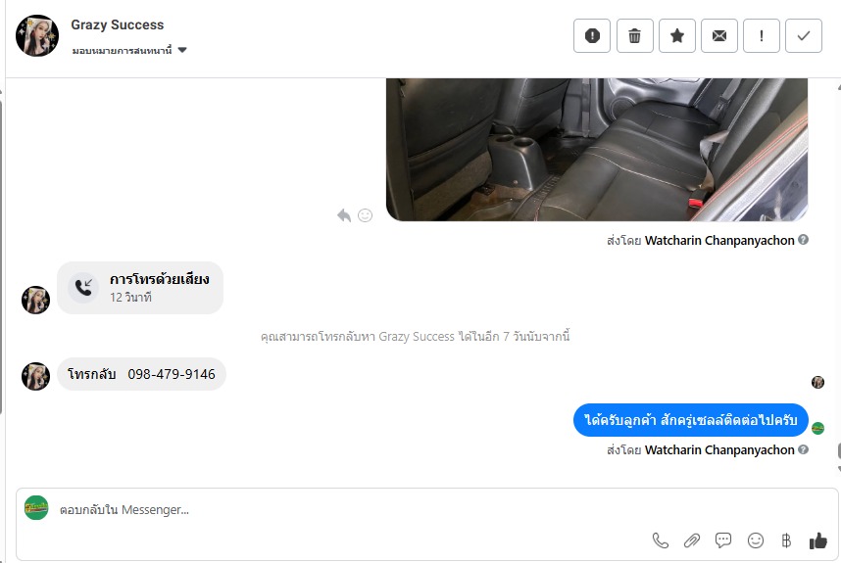Open the assign conversation dropdown arrow
841x563 pixels.
pyautogui.click(x=182, y=50)
